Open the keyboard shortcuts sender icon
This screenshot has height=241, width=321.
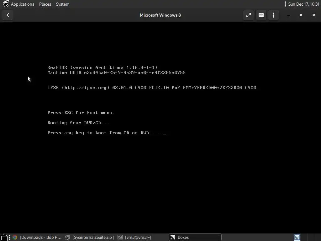261,15
